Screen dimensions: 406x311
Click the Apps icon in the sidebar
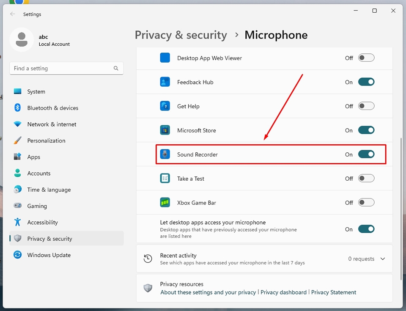pyautogui.click(x=18, y=157)
